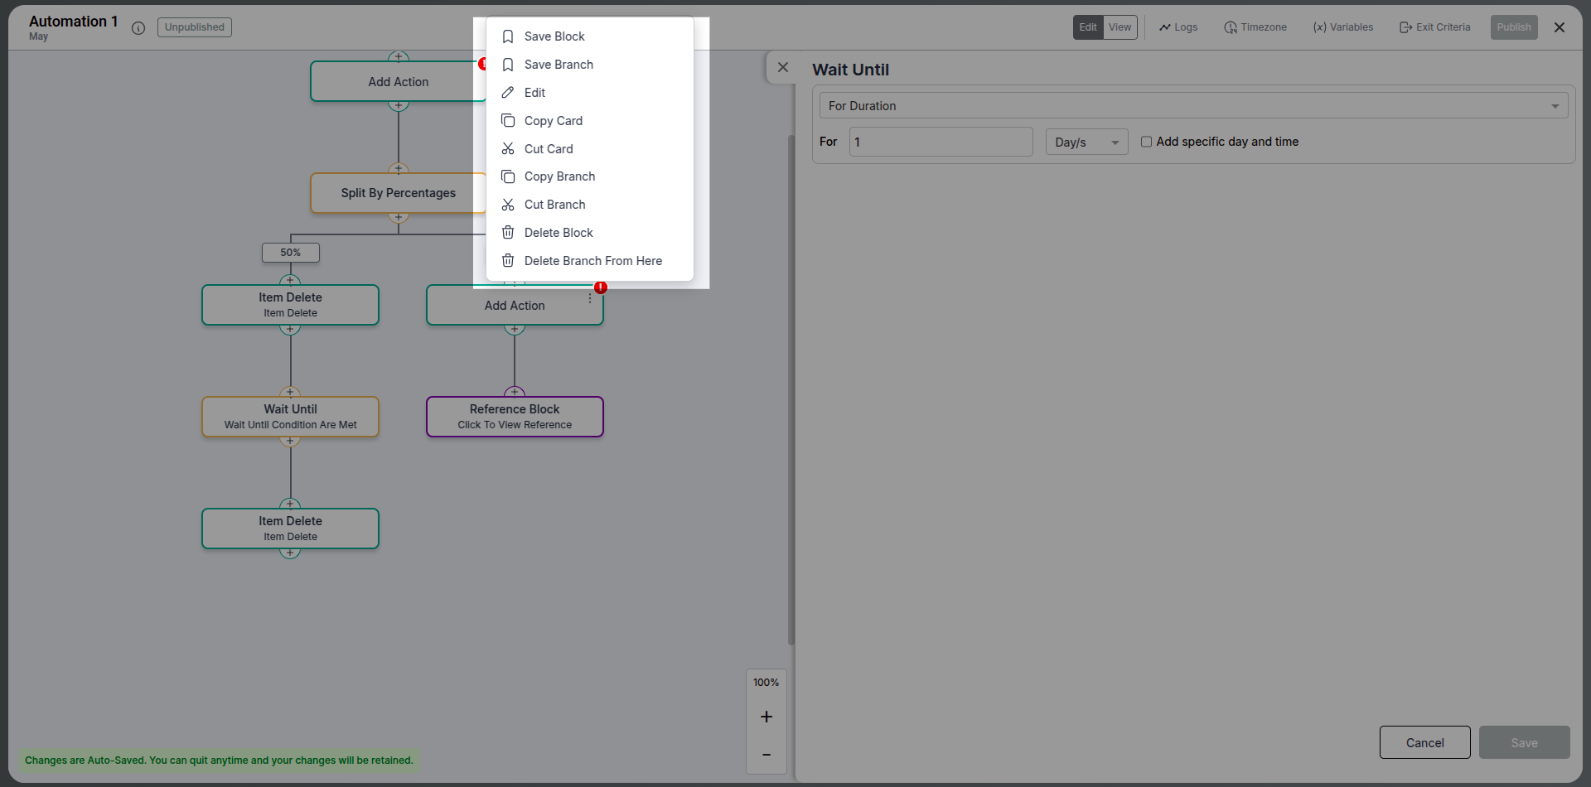
Task: Select the Split By Percentages block
Action: pyautogui.click(x=399, y=193)
